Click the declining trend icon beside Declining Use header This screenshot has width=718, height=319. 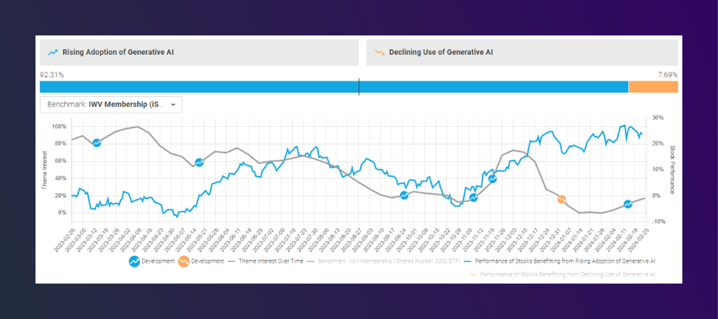click(x=379, y=52)
